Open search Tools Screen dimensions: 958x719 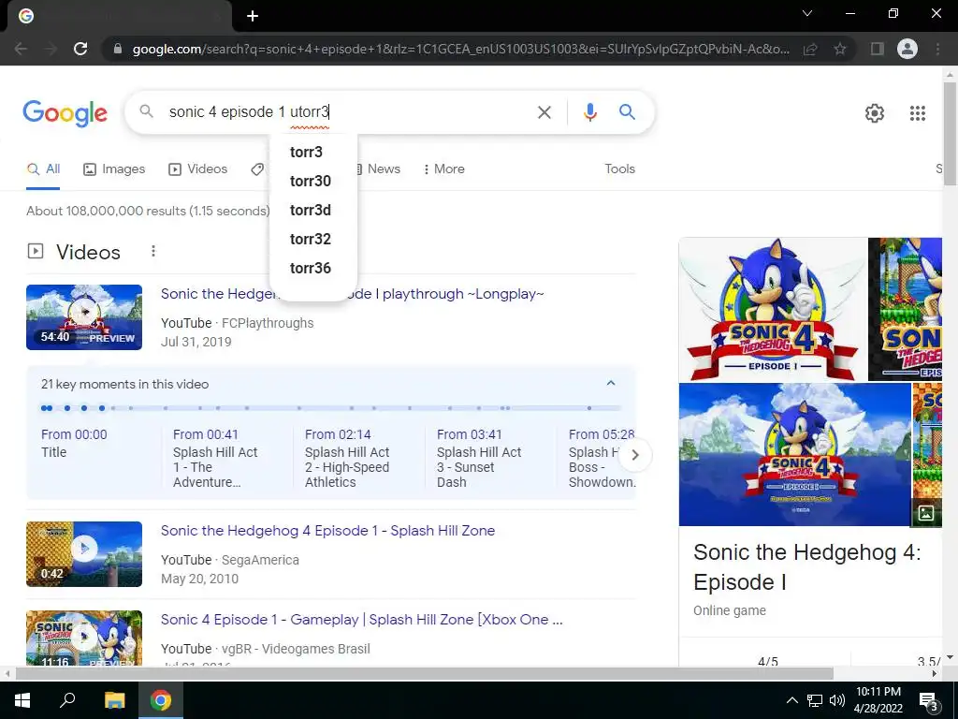point(619,169)
